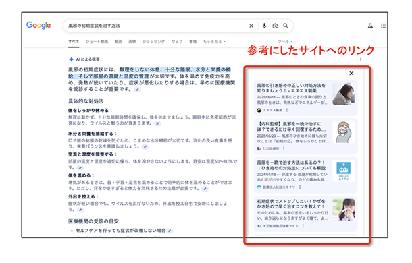
Task: Click the 大正製薬製品情報サイト source name
Action: pos(280,226)
